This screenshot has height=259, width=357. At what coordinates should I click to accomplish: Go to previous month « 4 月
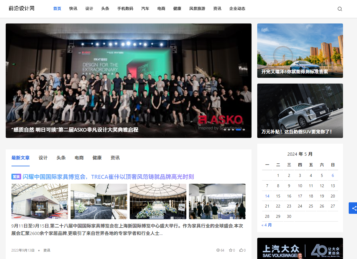click(x=267, y=225)
